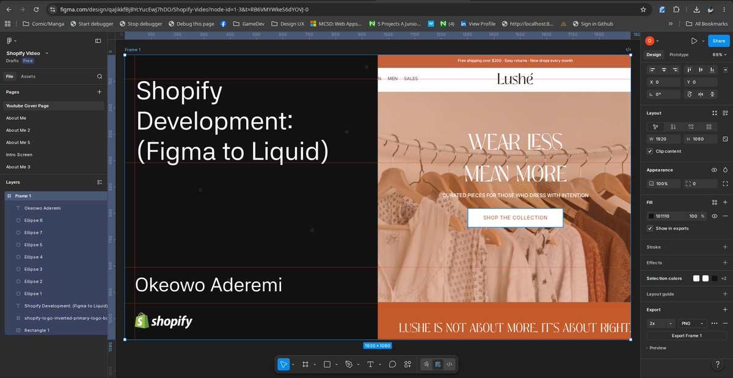Select the Pen tool
Viewport: 733px width, 378px height.
pos(349,364)
